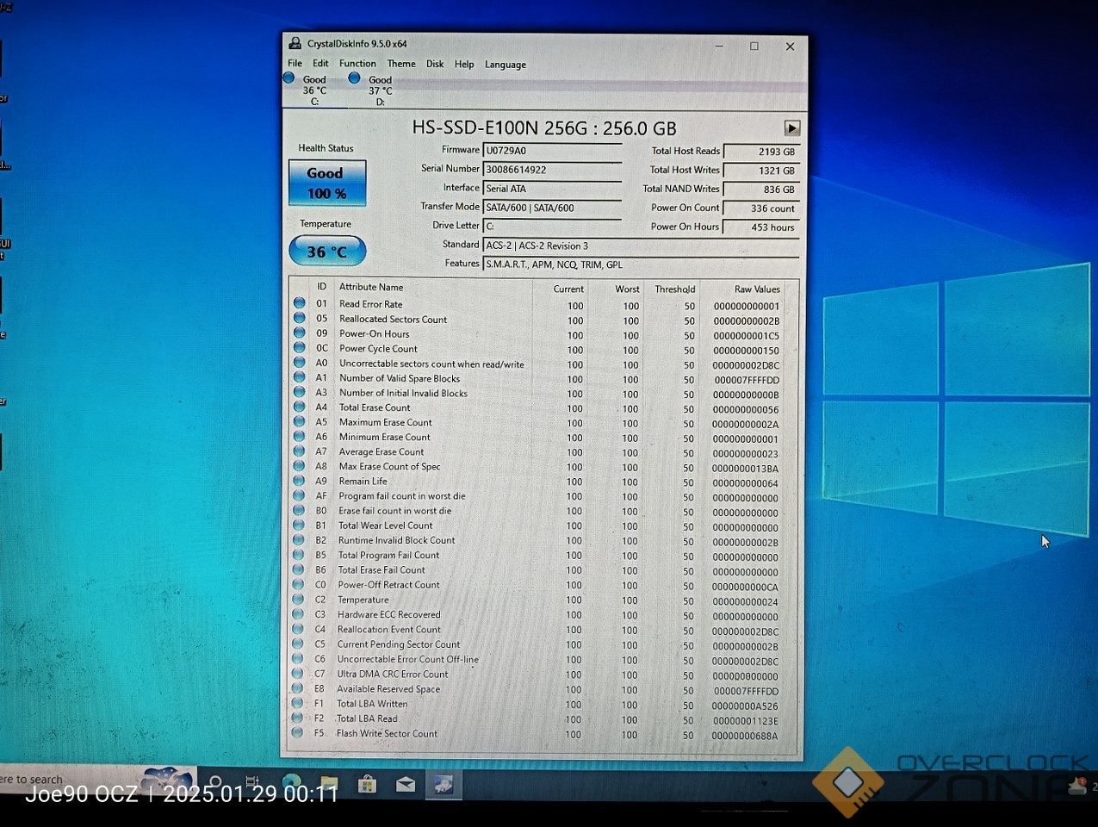Open the Edit menu

(320, 64)
